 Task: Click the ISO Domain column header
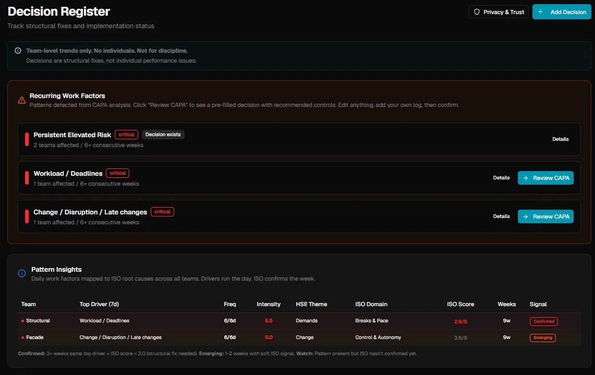[371, 305]
